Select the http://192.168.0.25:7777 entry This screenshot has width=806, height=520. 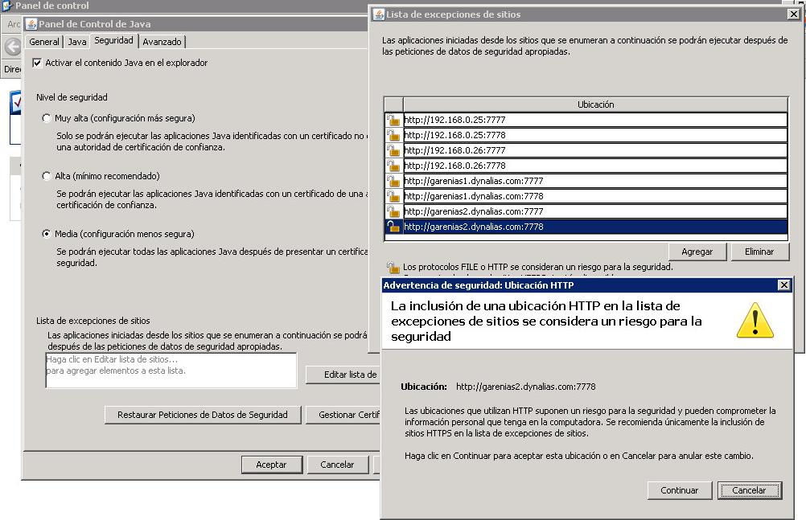596,120
